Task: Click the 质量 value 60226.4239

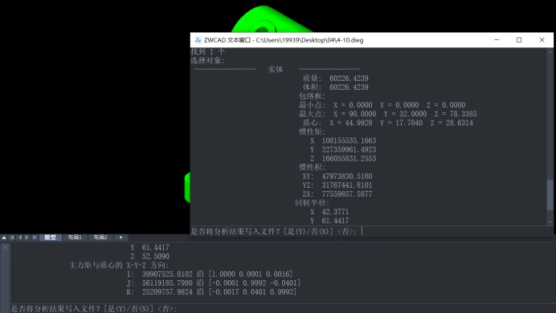Action: pyautogui.click(x=349, y=79)
